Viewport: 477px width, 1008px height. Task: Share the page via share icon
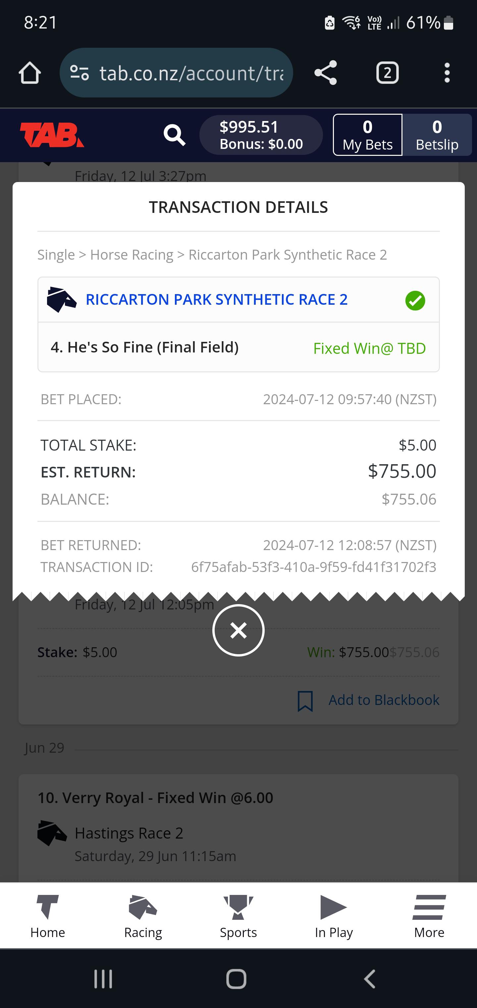coord(325,73)
